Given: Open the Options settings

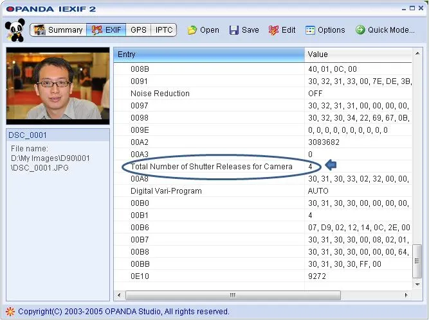Looking at the screenshot, I should pyautogui.click(x=325, y=30).
